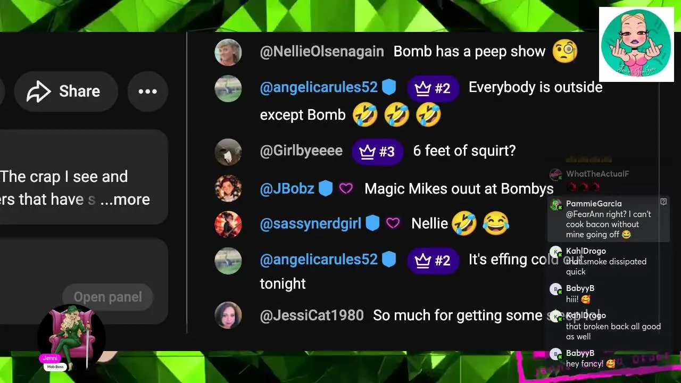Click the Jenni Mob Boss avatar graphic
This screenshot has width=681, height=383.
click(x=71, y=338)
